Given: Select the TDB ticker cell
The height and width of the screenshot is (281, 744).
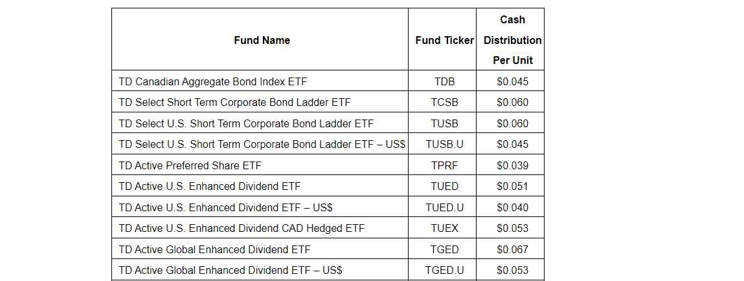Looking at the screenshot, I should pyautogui.click(x=444, y=81).
